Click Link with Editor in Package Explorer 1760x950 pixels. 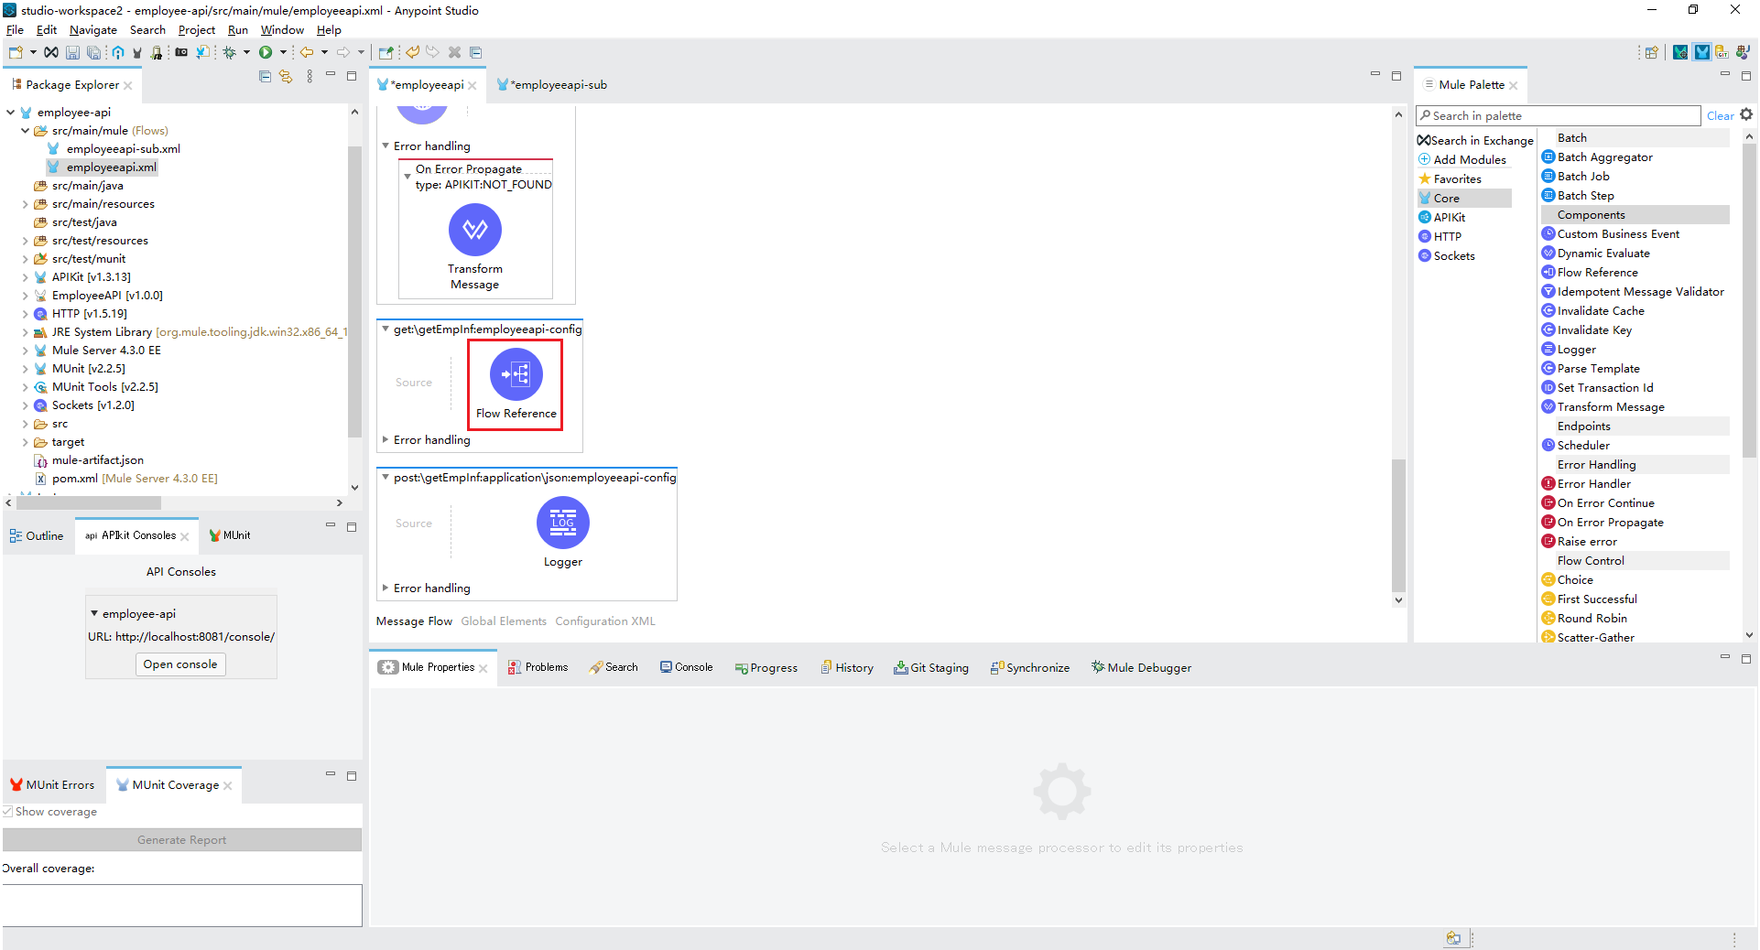[x=286, y=77]
